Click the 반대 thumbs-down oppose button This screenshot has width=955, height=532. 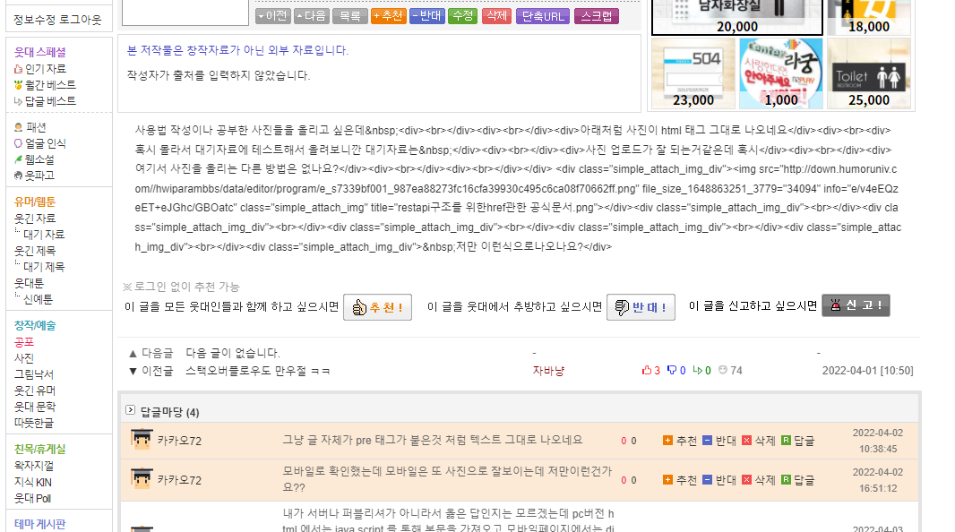pyautogui.click(x=641, y=307)
